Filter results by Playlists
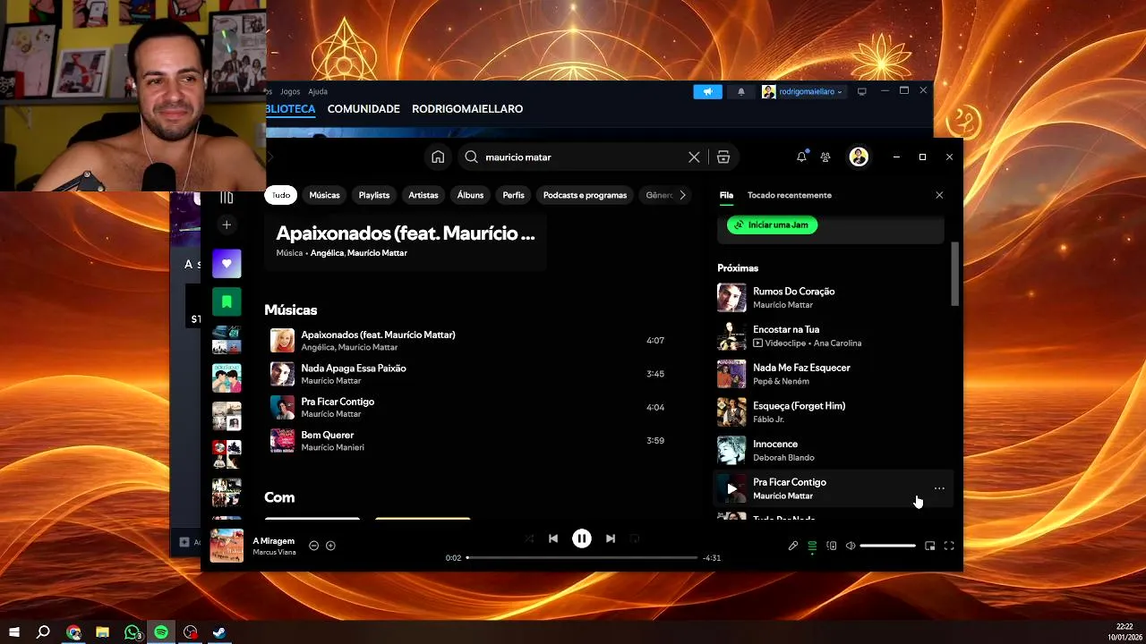 click(374, 195)
